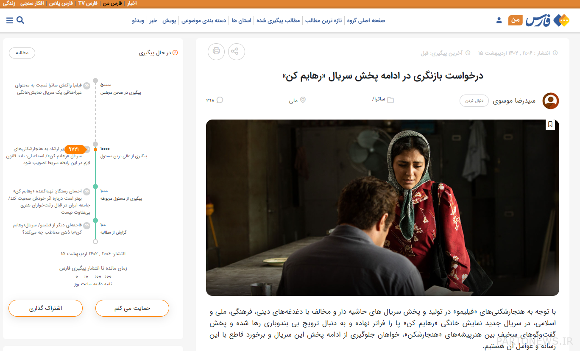This screenshot has width=580, height=351.
Task: Click the Fars logo in the header
Action: point(547,20)
